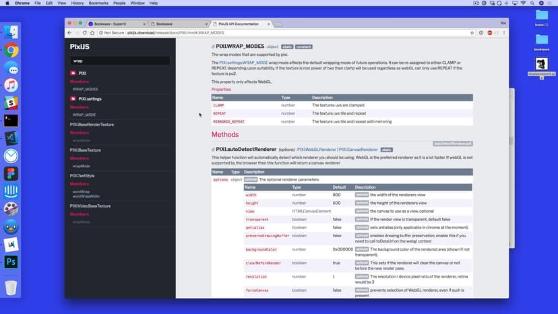
Task: Reload the page using the refresh icon
Action: [92, 32]
